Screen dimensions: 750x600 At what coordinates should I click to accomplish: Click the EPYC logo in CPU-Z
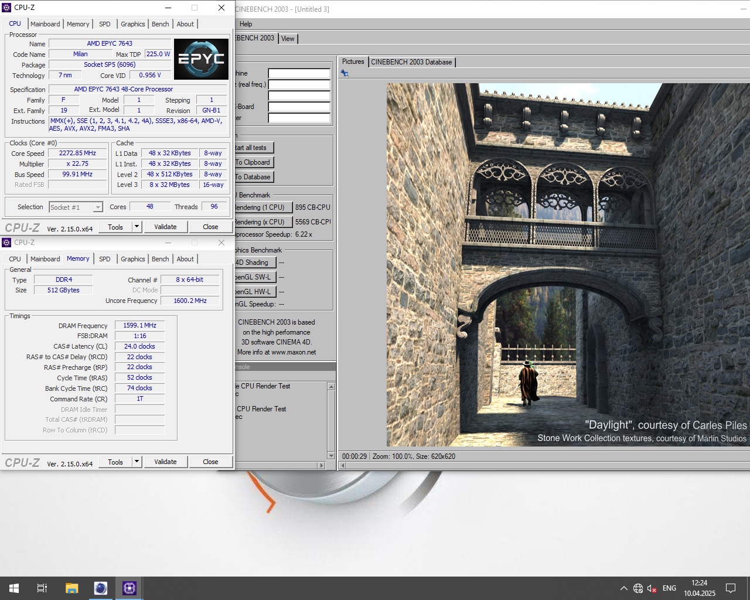201,59
